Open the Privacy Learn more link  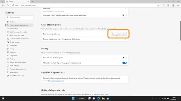(x=76, y=53)
